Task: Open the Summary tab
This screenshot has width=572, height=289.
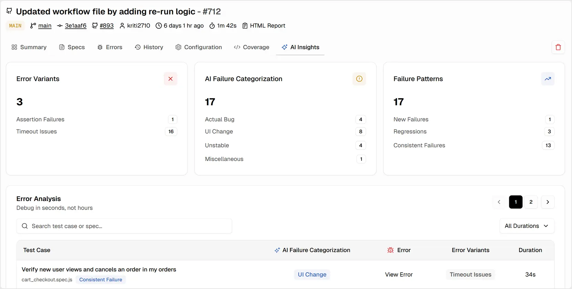Action: [x=29, y=47]
